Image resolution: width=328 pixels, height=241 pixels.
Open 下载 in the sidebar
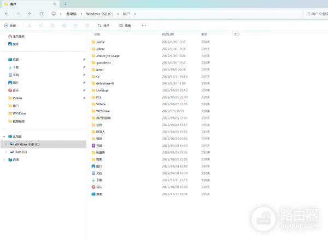13,67
